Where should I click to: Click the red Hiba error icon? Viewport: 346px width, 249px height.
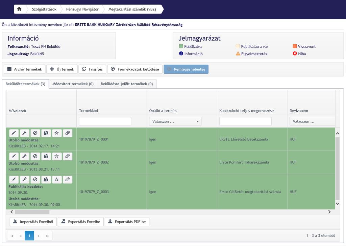point(295,53)
